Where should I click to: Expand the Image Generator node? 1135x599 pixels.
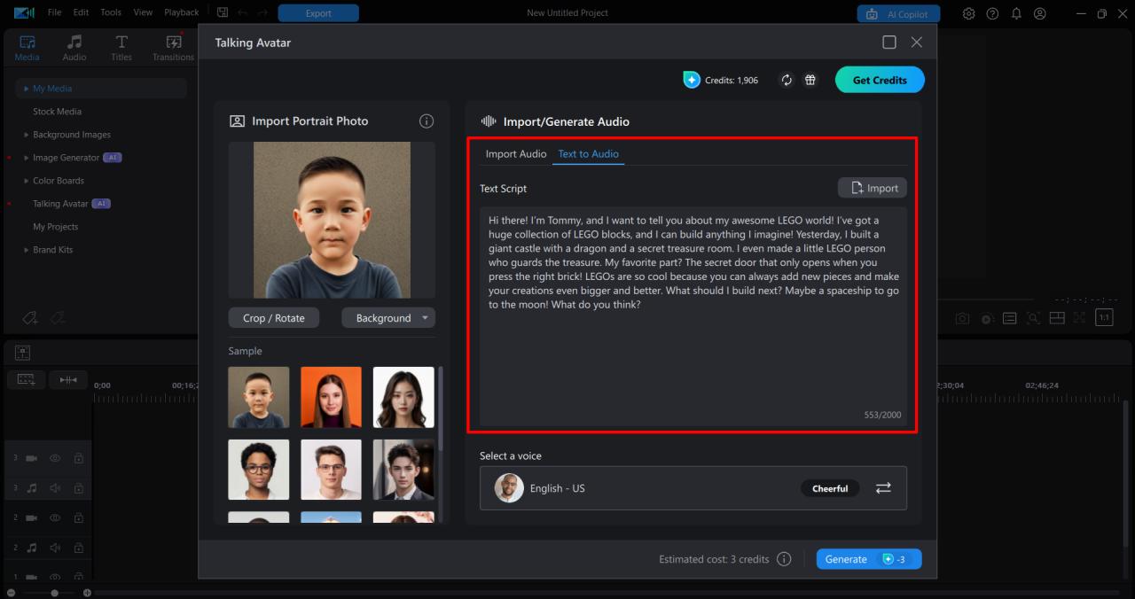[26, 158]
